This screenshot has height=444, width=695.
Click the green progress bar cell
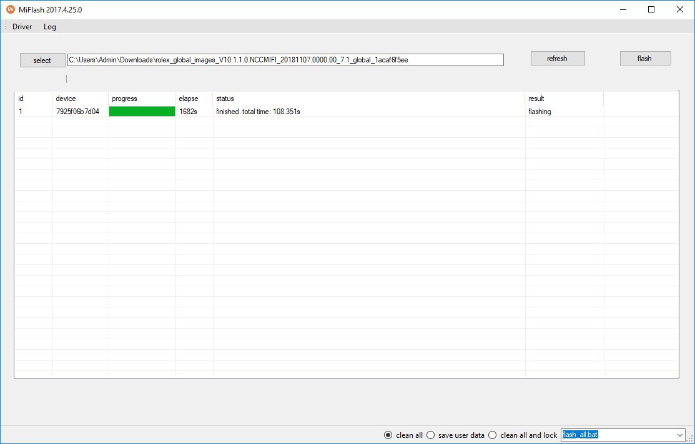tap(142, 112)
